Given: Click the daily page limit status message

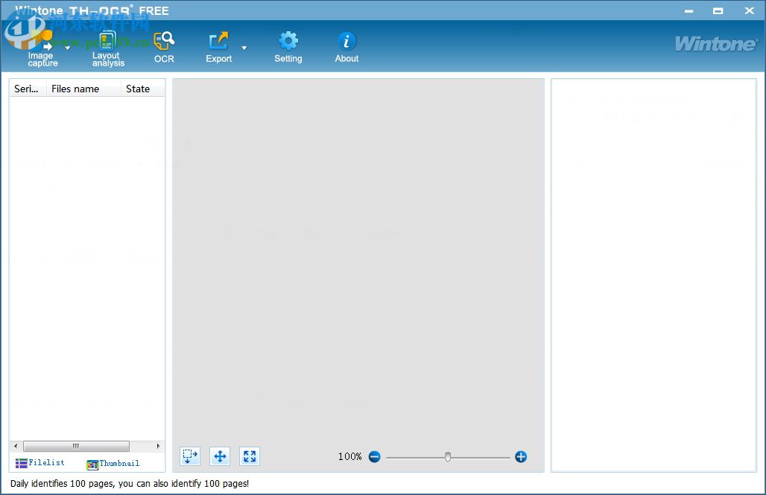Looking at the screenshot, I should (x=130, y=484).
